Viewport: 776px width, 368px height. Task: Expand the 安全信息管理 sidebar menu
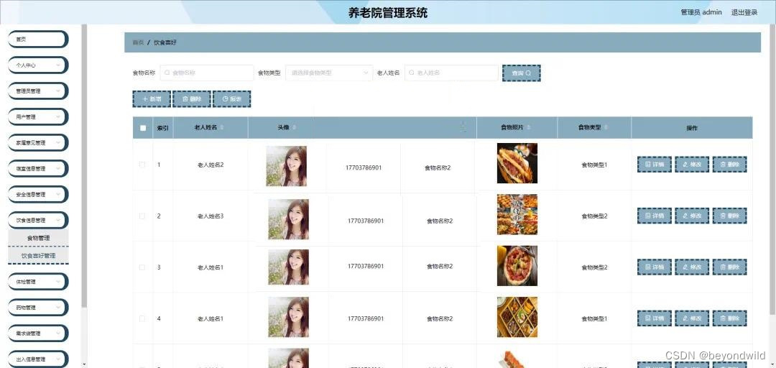pos(38,194)
